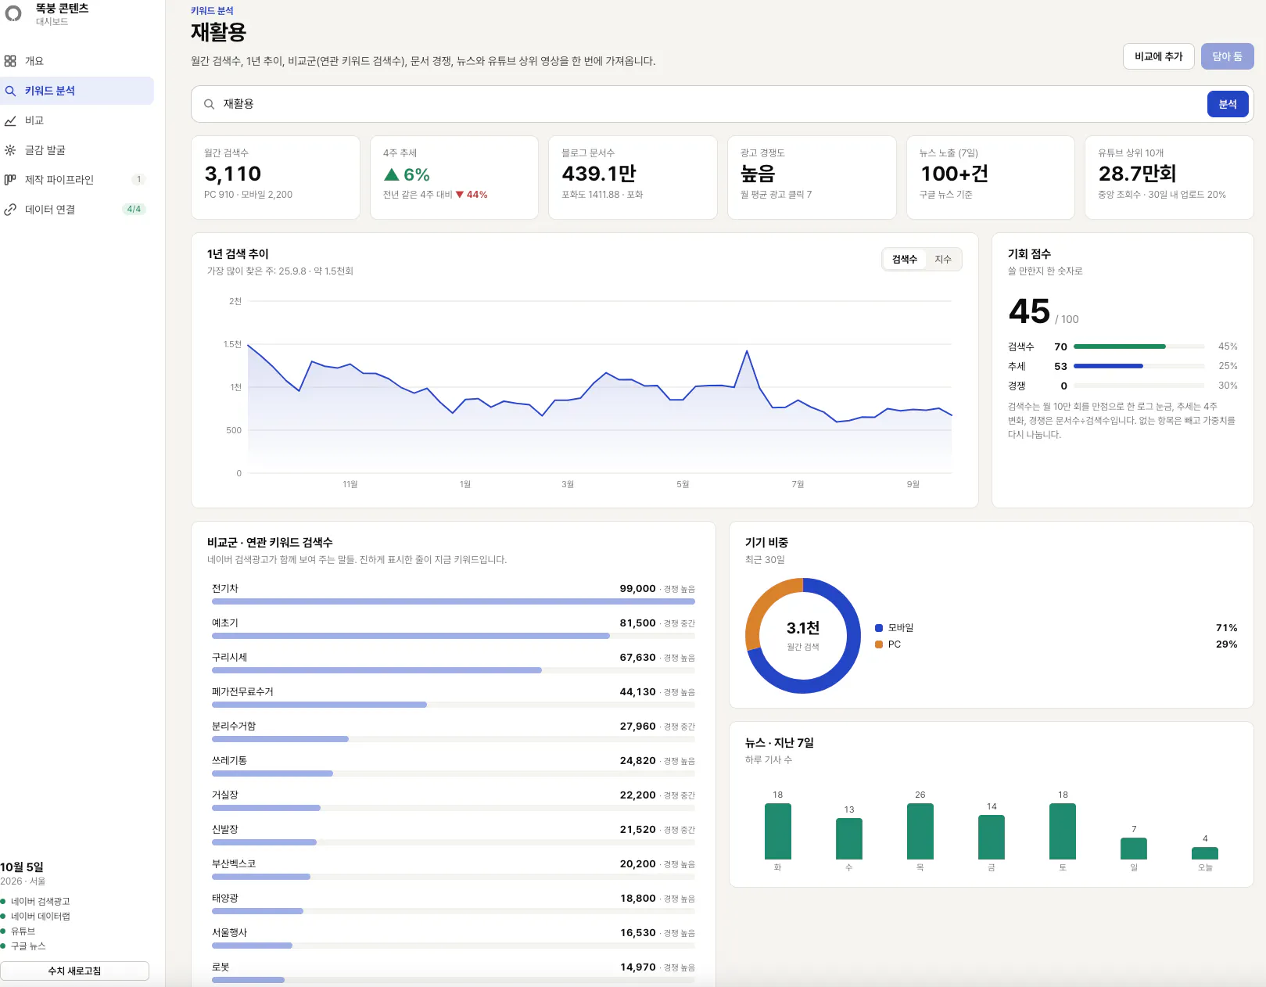
Task: Open 제작 파이프라인 page
Action: 77,180
